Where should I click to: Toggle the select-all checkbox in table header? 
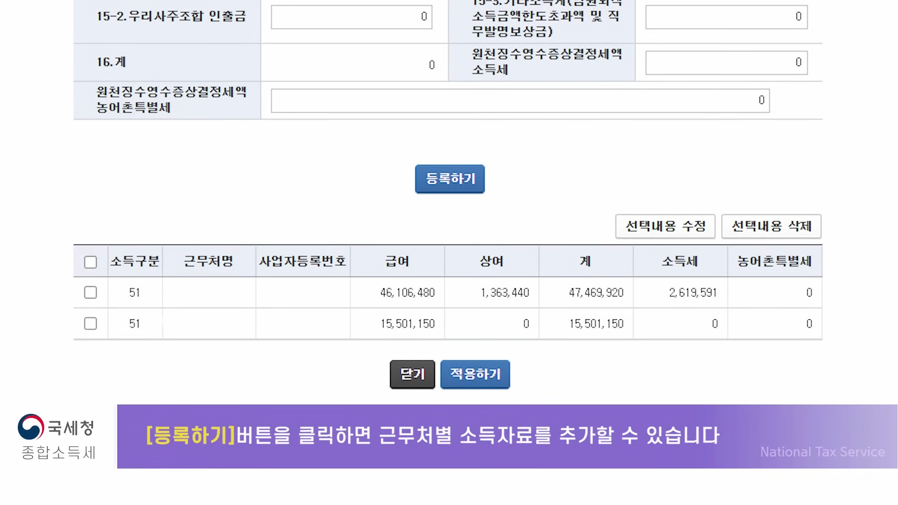(x=90, y=262)
